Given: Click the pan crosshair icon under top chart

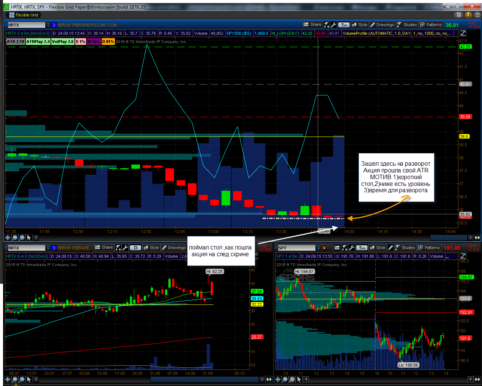Looking at the screenshot, I should 8,238.
